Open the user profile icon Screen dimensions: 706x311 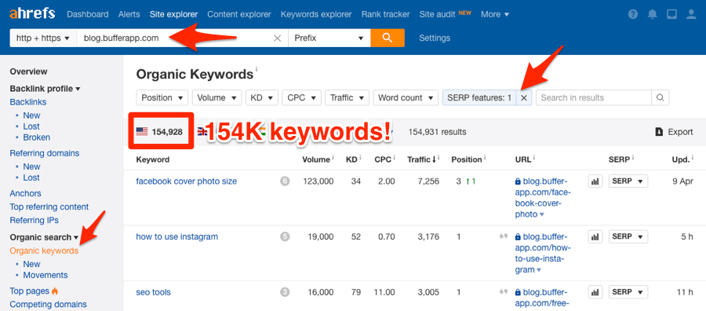(x=691, y=14)
